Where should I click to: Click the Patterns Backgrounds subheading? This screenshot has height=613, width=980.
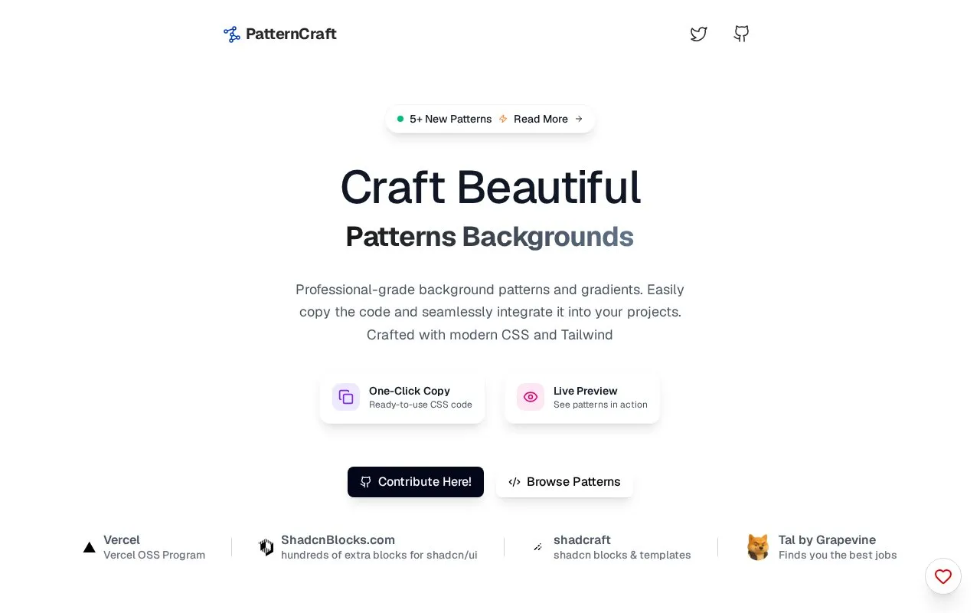coord(490,237)
